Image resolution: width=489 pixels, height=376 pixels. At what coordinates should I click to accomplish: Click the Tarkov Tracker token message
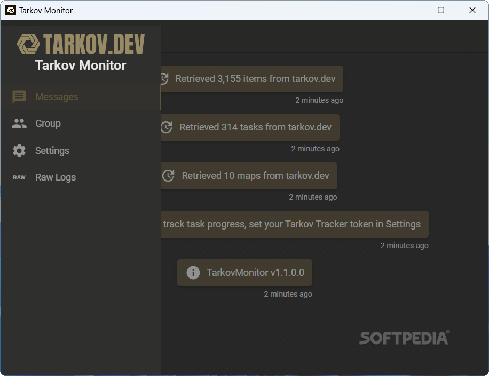coord(295,224)
